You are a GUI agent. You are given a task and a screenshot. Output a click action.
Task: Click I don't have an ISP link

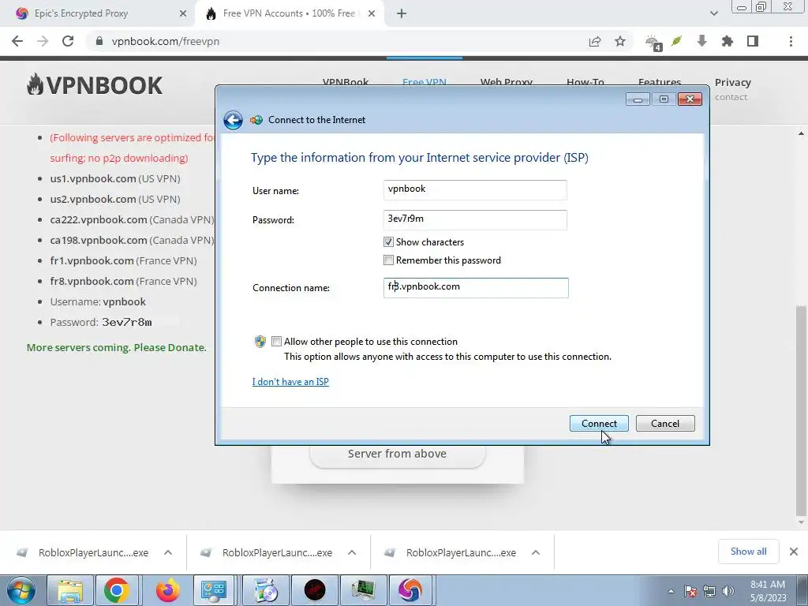tap(290, 382)
